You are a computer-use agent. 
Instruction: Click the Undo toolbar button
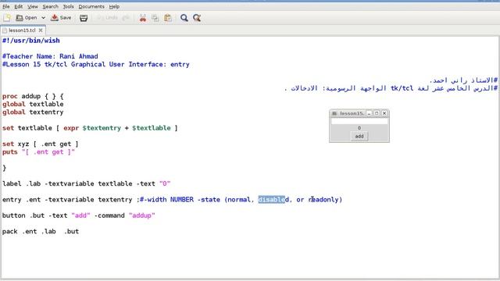(108, 18)
